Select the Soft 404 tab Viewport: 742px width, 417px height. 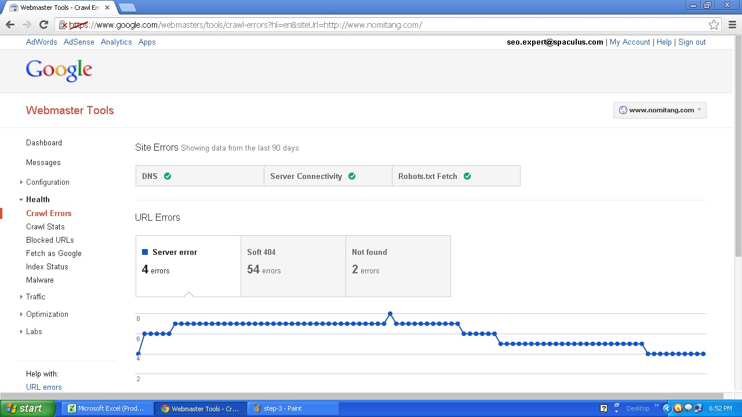293,266
